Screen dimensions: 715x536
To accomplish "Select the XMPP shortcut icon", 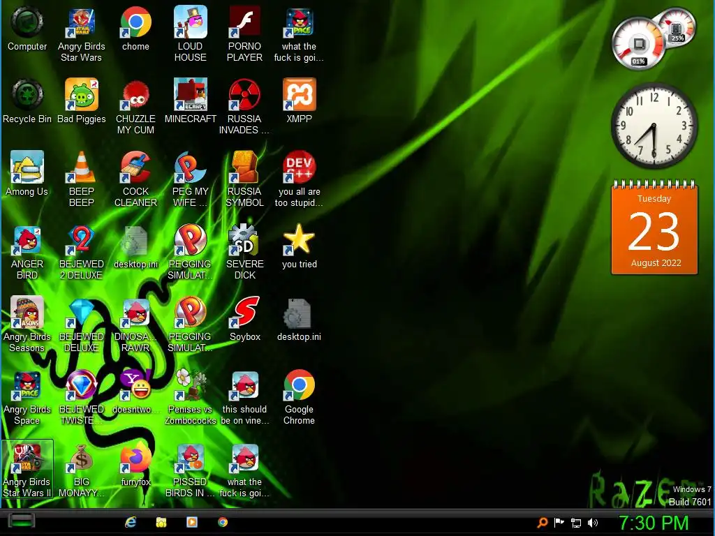I will (x=299, y=101).
